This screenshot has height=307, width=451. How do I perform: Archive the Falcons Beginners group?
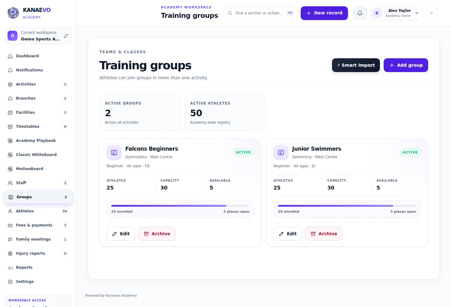[x=157, y=234]
